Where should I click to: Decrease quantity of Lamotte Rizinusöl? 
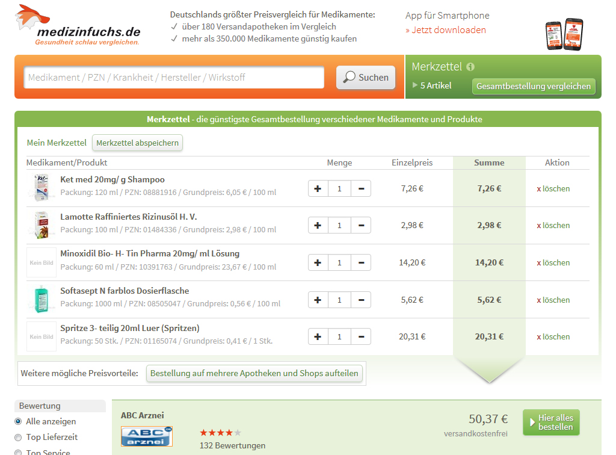pos(361,226)
